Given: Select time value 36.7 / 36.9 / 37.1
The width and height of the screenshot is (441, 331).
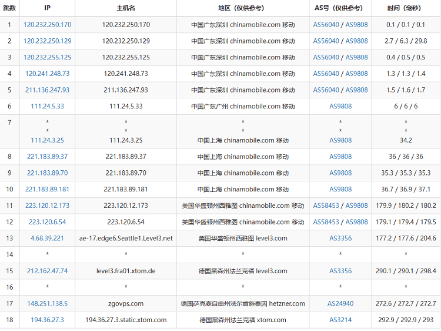Looking at the screenshot, I should pos(406,189).
